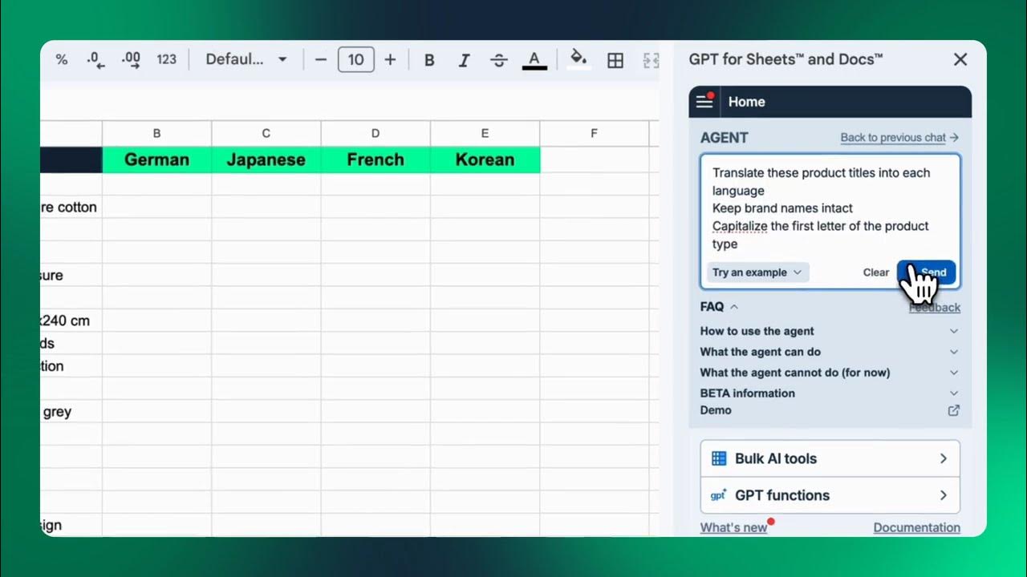The height and width of the screenshot is (577, 1027).
Task: Open the text color picker
Action: 534,60
